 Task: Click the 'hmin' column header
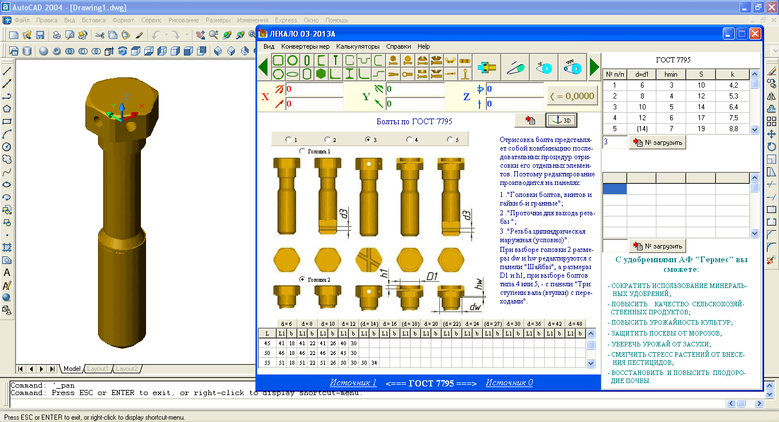click(671, 74)
